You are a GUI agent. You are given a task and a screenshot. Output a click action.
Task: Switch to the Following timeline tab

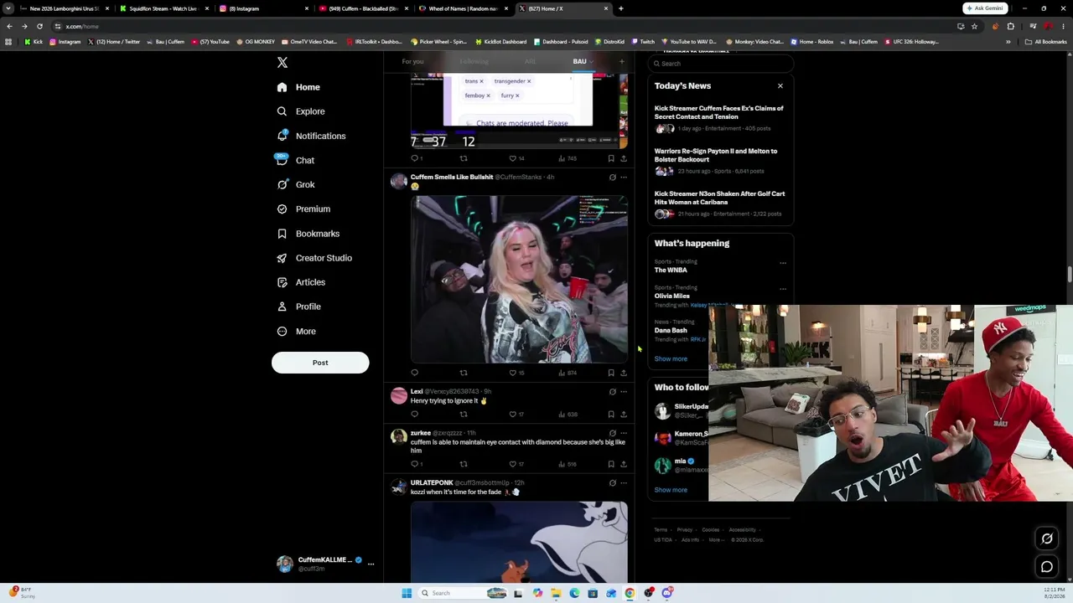(474, 61)
